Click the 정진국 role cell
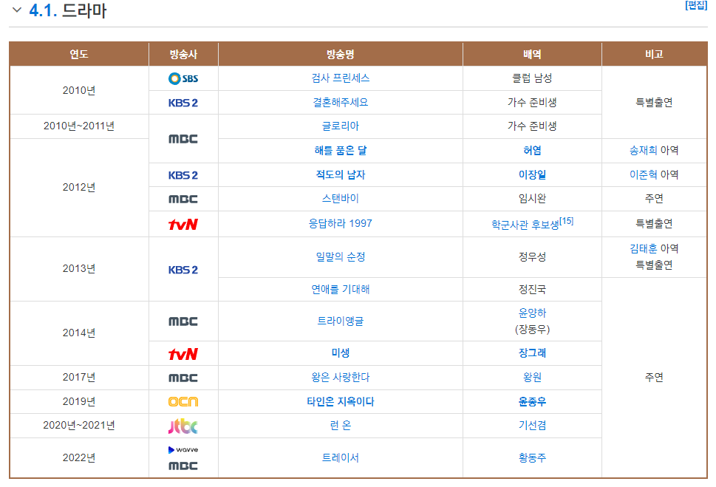 pyautogui.click(x=533, y=289)
